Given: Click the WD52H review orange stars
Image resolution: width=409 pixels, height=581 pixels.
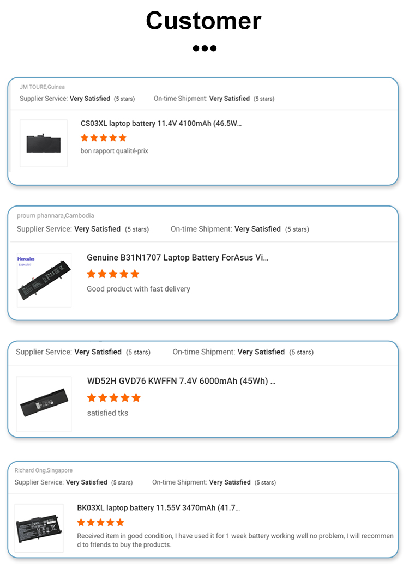Looking at the screenshot, I should coord(113,398).
